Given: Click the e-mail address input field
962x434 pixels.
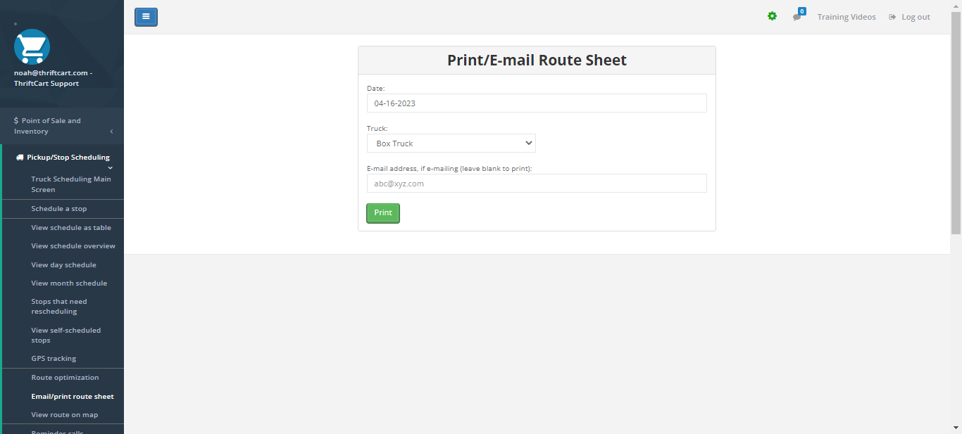Looking at the screenshot, I should coord(537,183).
